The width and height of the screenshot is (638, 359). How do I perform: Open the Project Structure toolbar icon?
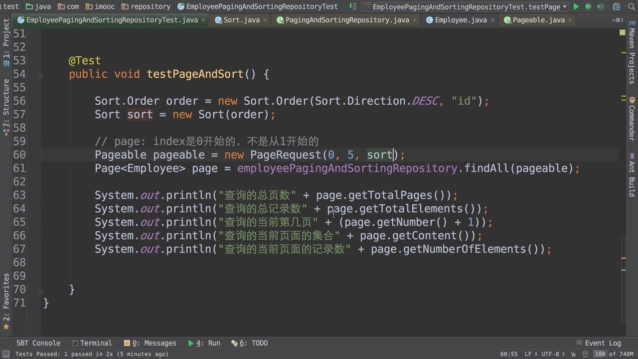tap(616, 6)
